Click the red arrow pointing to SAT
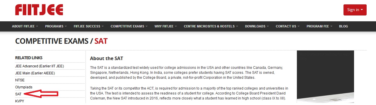This screenshot has width=376, height=105. [41, 94]
